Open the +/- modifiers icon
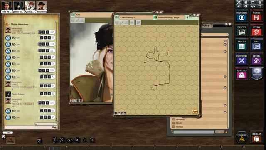The height and width of the screenshot is (150, 266). (253, 7)
